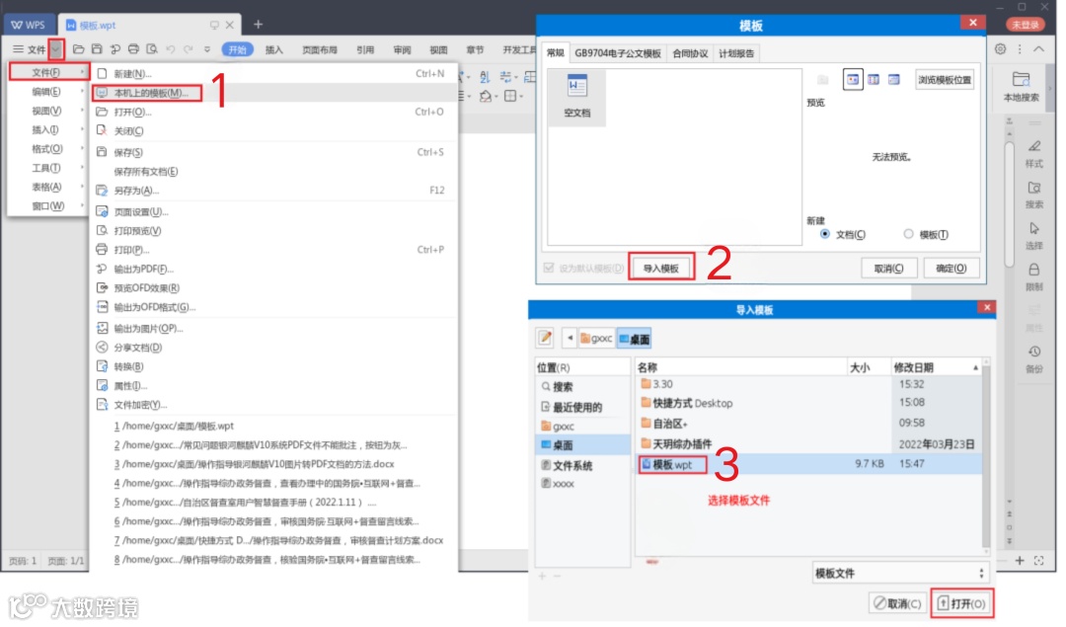The width and height of the screenshot is (1066, 627).
Task: Toggle the 设为默认模板(D) checkbox
Action: tap(549, 268)
